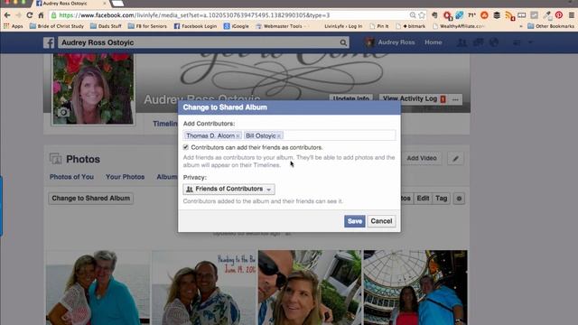Click the browser forward arrow
578x325 pixels.
click(x=18, y=15)
